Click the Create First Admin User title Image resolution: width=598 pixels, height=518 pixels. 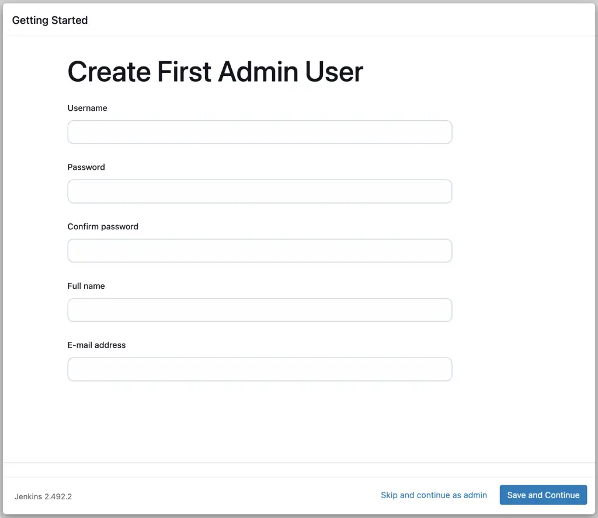tap(215, 71)
